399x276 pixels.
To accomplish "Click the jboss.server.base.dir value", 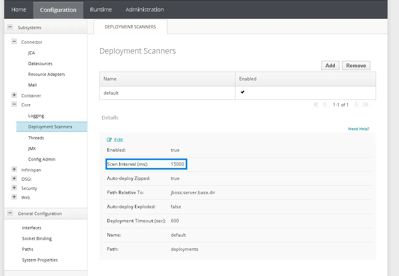I will (193, 193).
